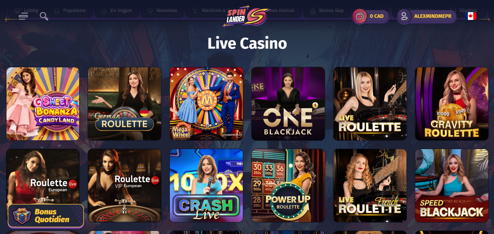
Task: Open the ONE Blackjack game tile
Action: pos(288,104)
